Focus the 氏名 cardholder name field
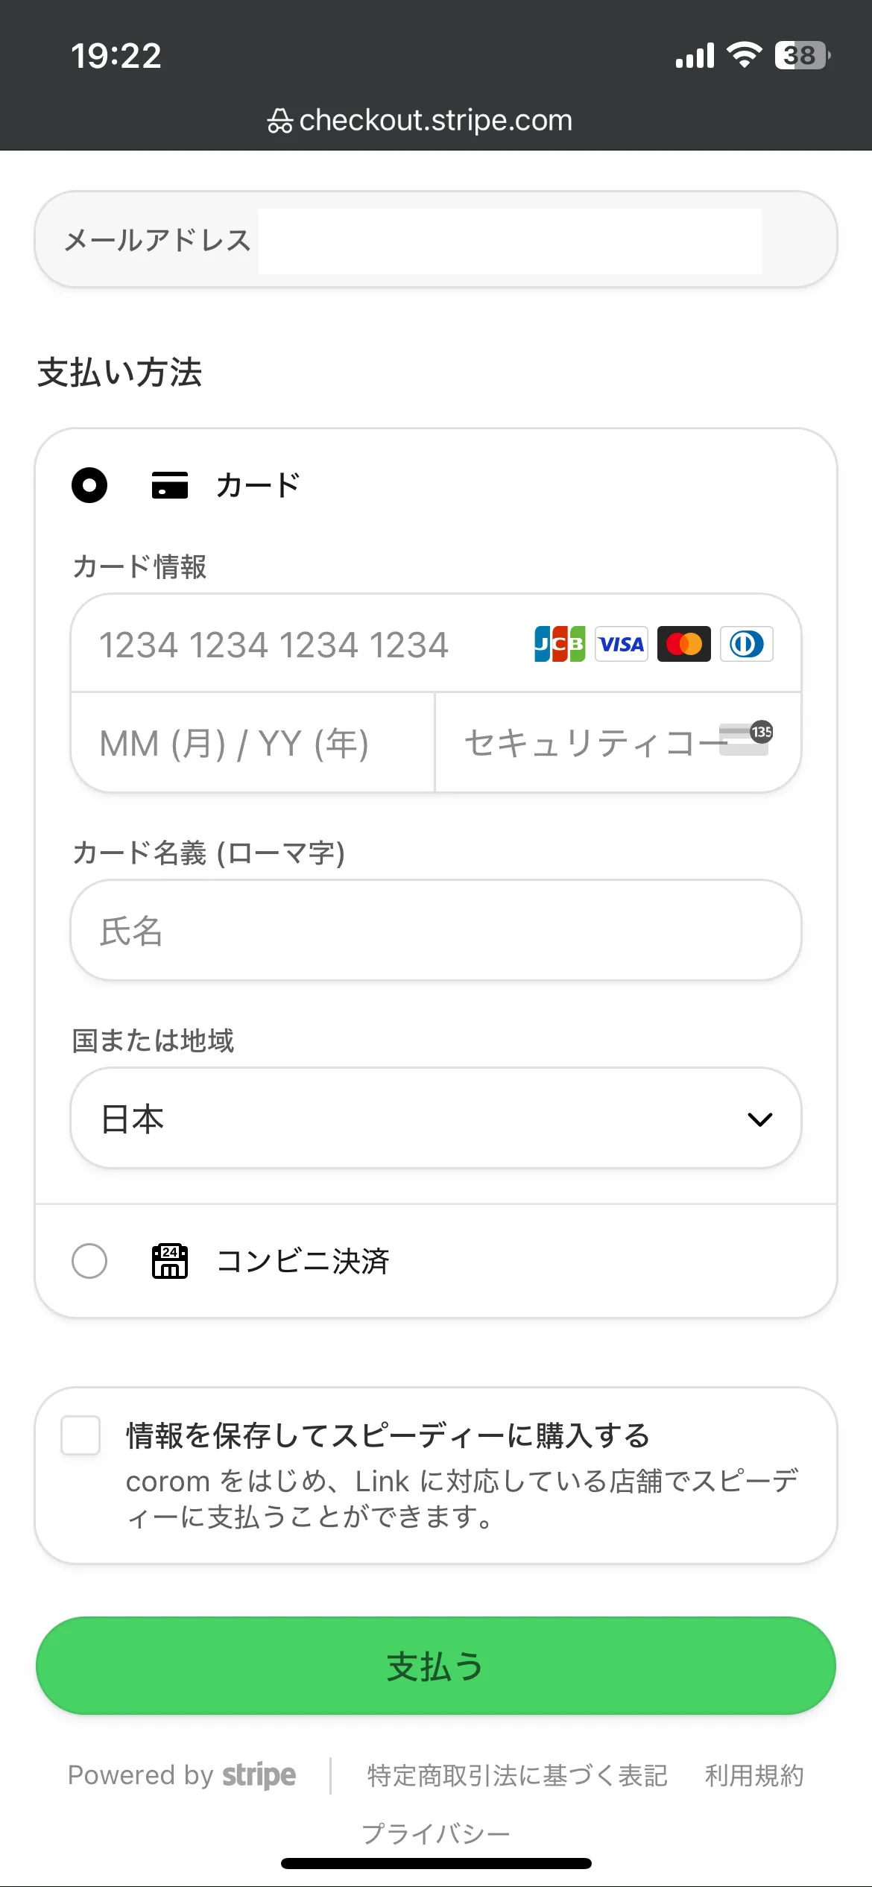872x1887 pixels. 436,930
